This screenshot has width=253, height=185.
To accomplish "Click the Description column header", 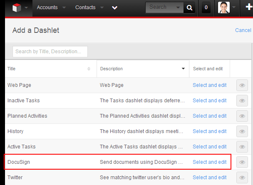I will (x=112, y=69).
